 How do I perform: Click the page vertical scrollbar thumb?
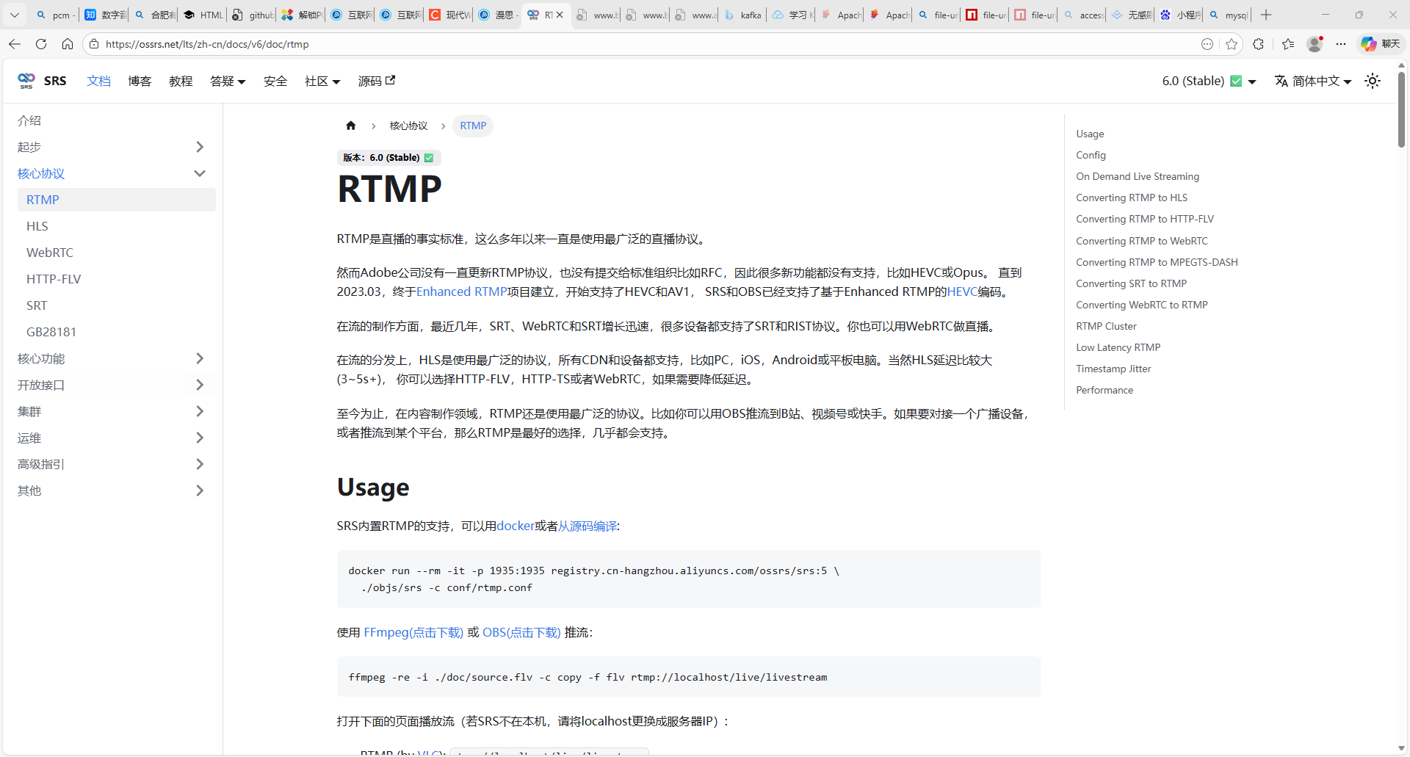click(1401, 110)
